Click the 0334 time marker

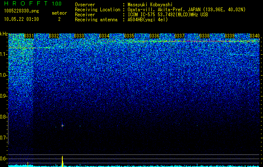[x=104, y=36]
